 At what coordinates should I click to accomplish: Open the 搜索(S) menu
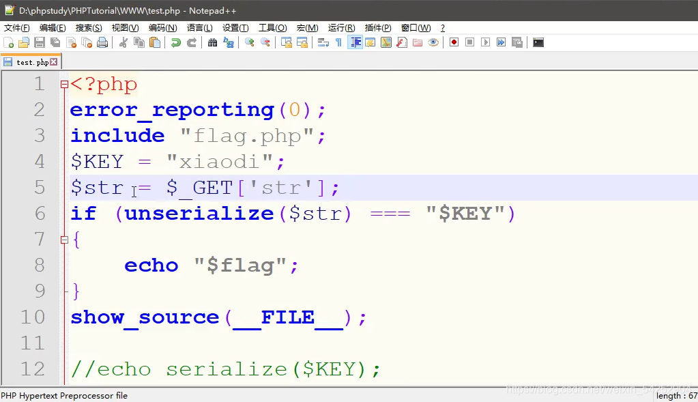(89, 27)
